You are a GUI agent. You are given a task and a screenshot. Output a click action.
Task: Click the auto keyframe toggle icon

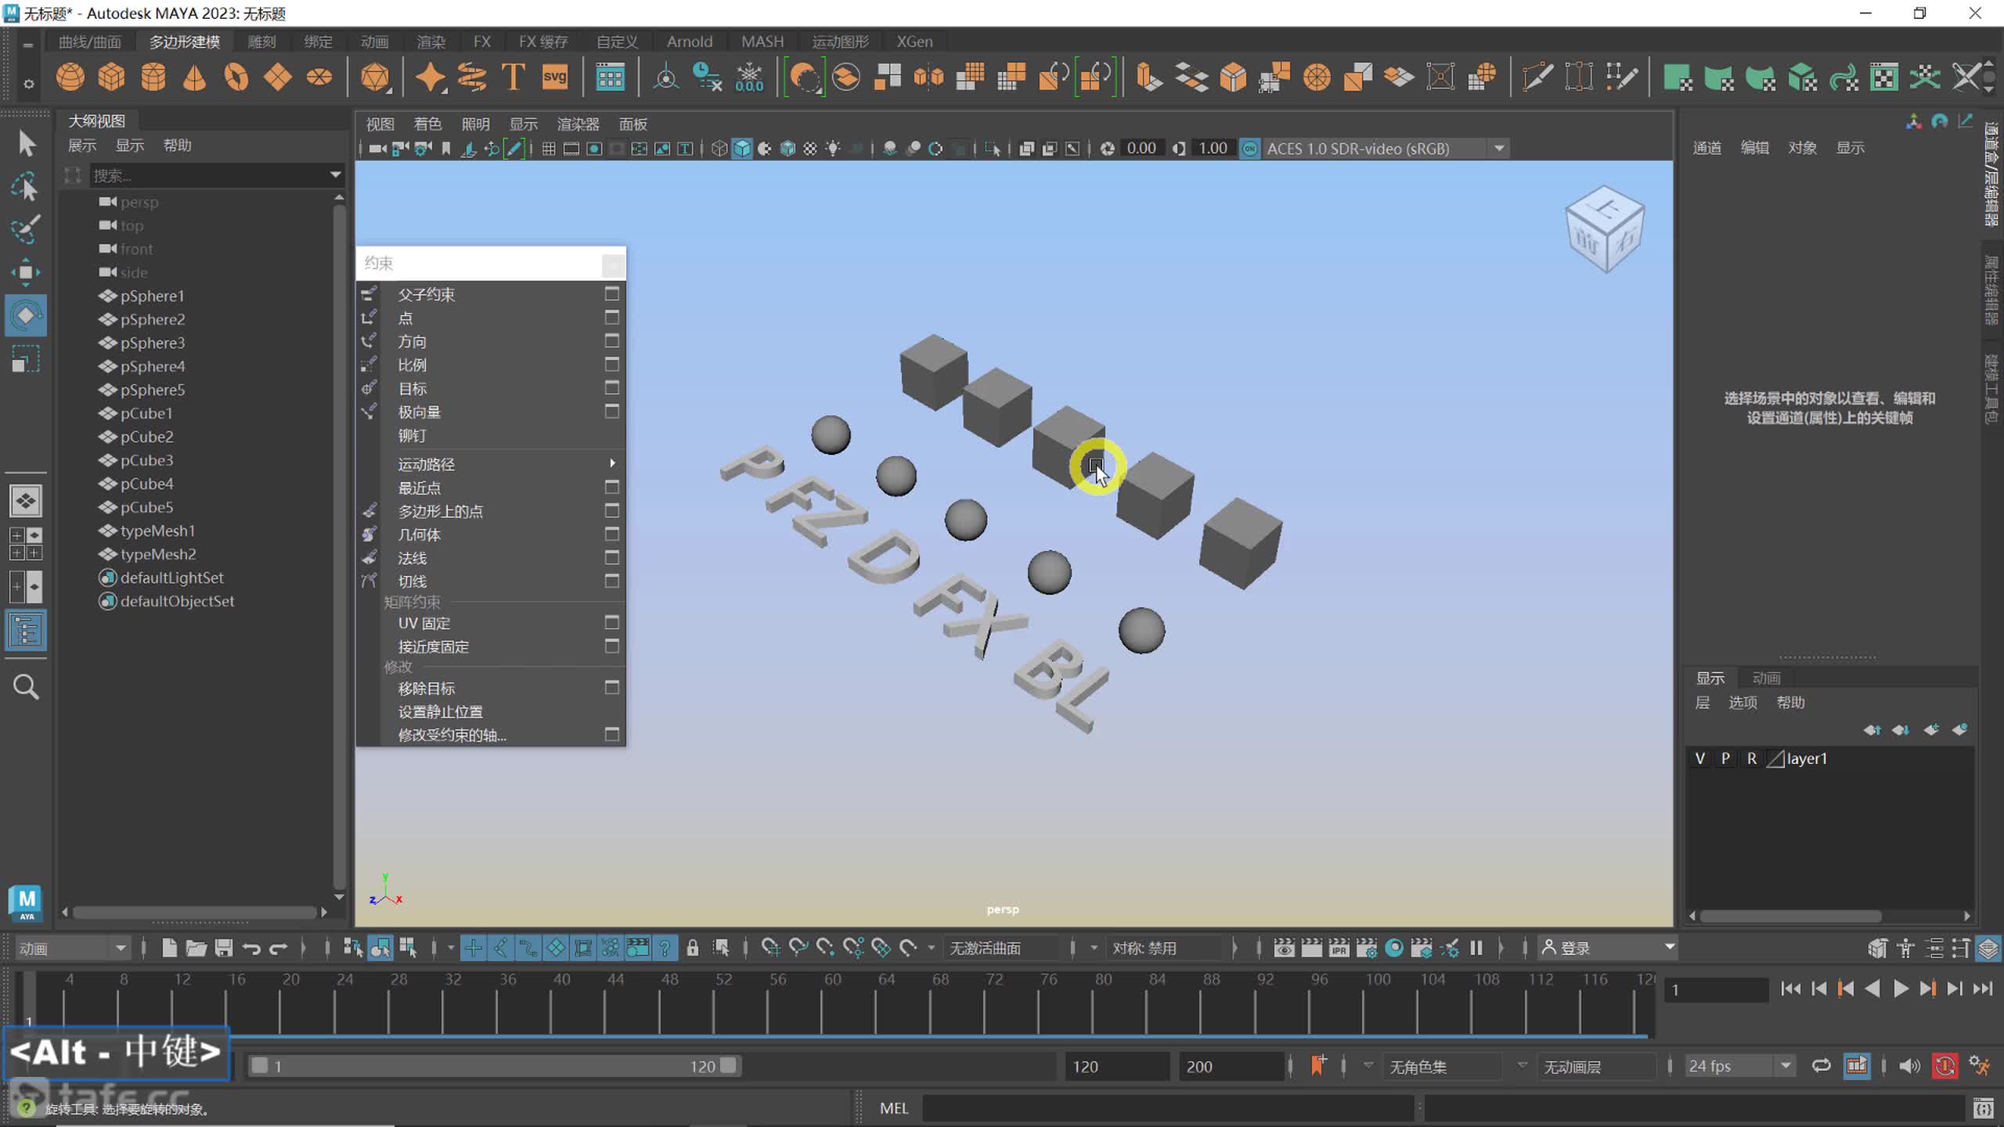1945,1066
